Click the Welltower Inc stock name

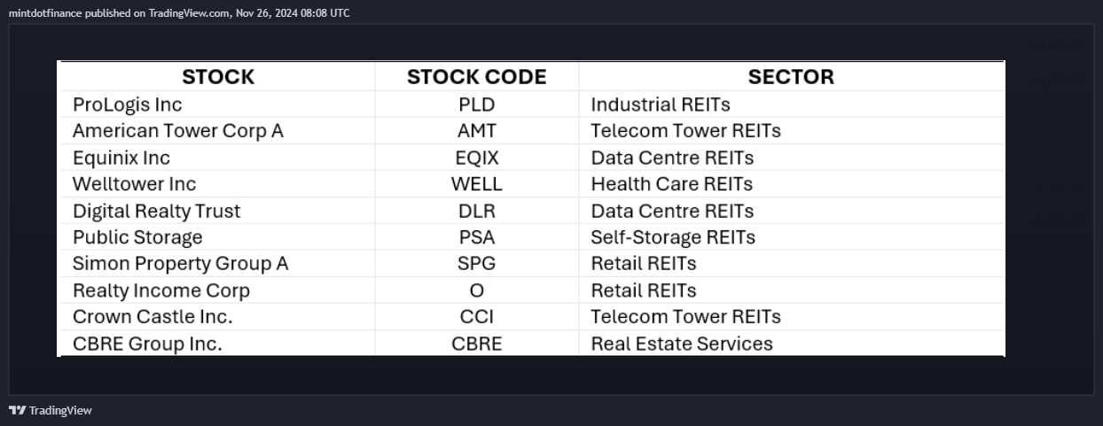point(135,184)
